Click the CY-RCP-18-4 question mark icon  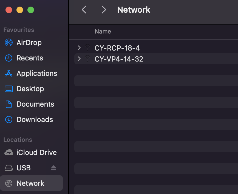coord(87,48)
